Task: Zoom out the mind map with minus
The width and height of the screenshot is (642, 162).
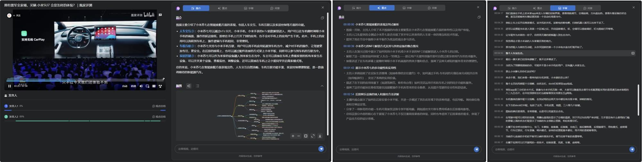Action: (x=299, y=136)
